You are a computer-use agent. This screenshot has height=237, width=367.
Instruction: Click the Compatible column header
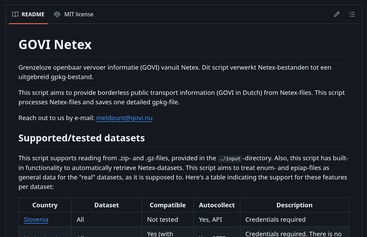(x=167, y=205)
